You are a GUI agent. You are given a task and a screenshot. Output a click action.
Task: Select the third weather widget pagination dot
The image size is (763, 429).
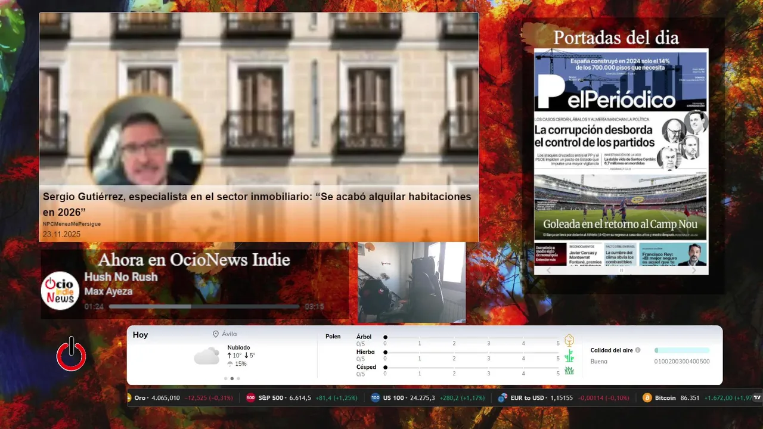click(x=238, y=378)
